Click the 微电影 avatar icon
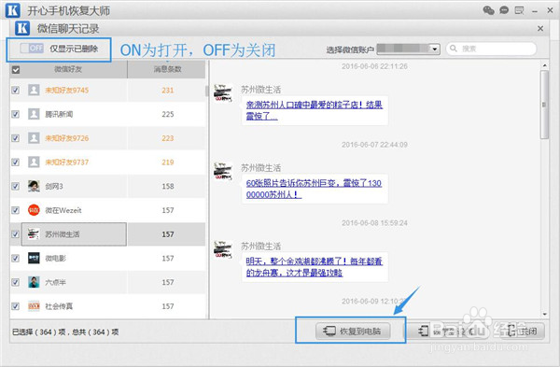 [x=34, y=258]
